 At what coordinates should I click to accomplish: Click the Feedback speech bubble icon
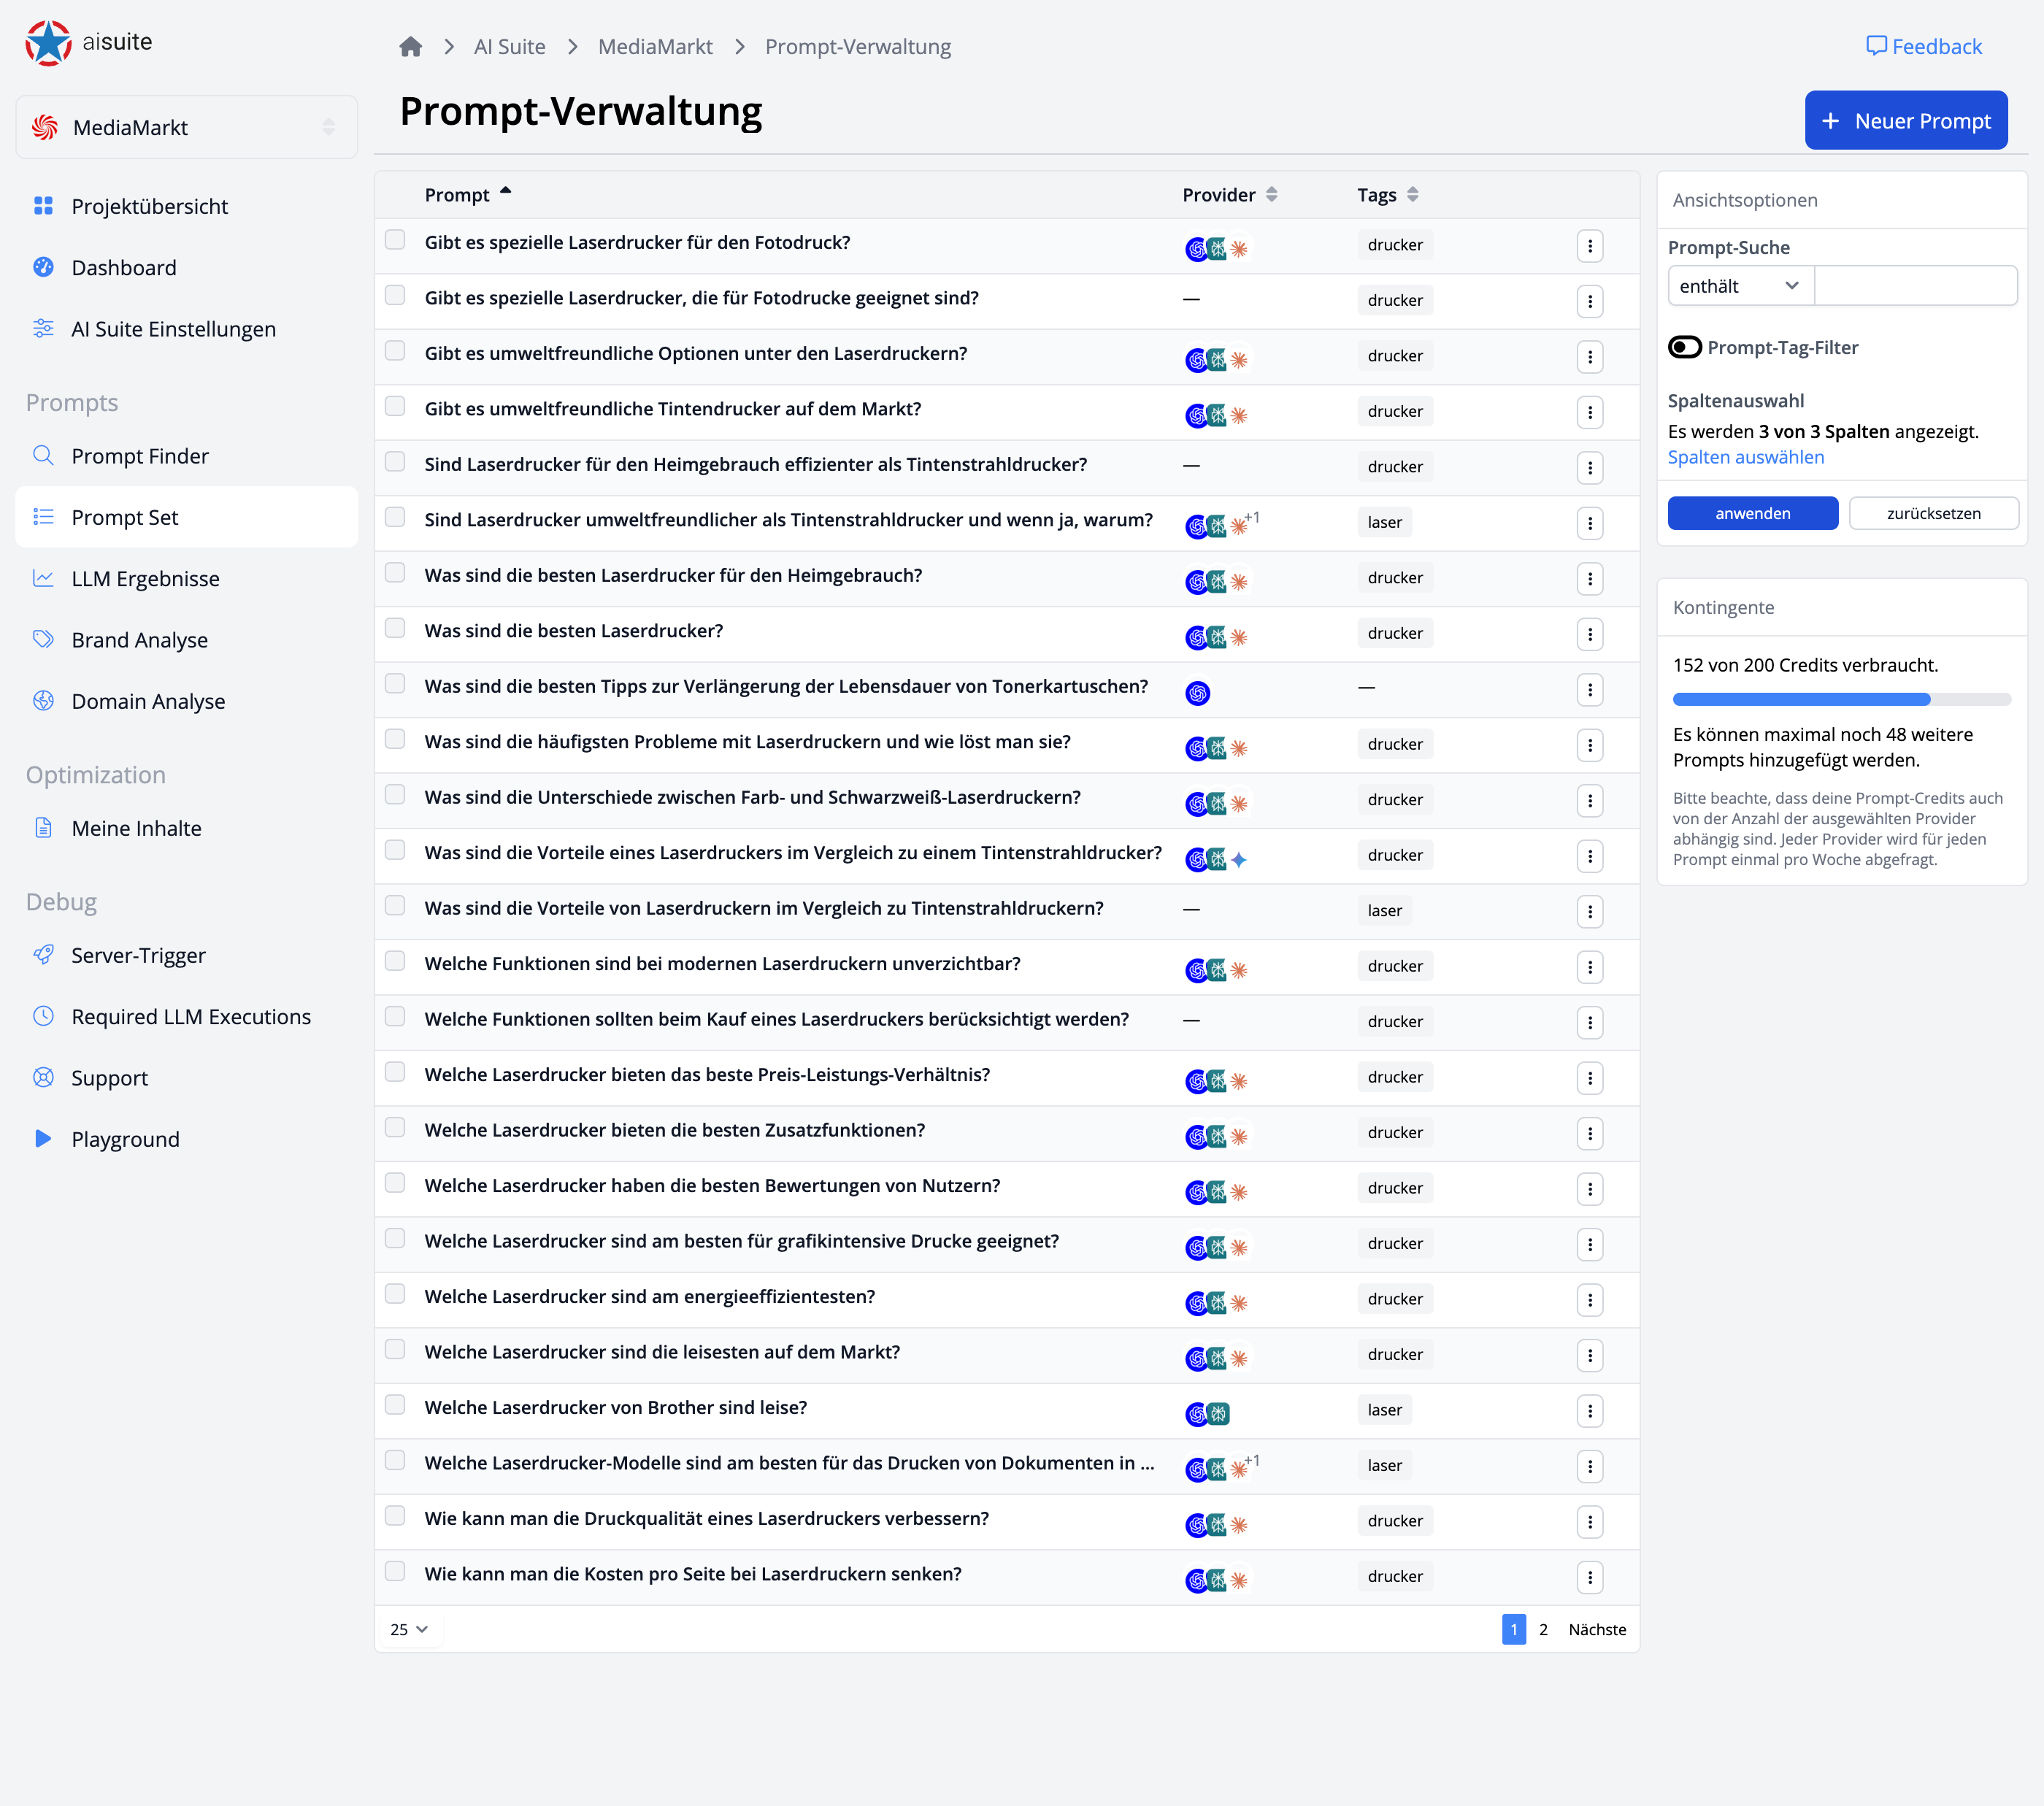point(1876,46)
